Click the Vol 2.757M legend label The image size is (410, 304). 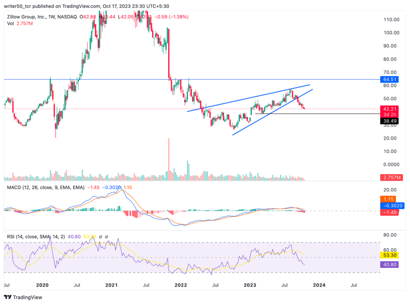click(20, 24)
